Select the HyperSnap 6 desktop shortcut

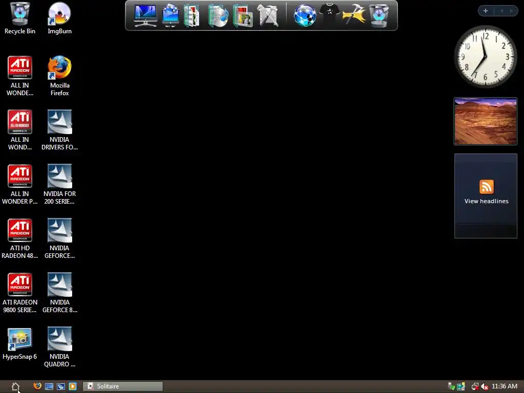(x=20, y=344)
